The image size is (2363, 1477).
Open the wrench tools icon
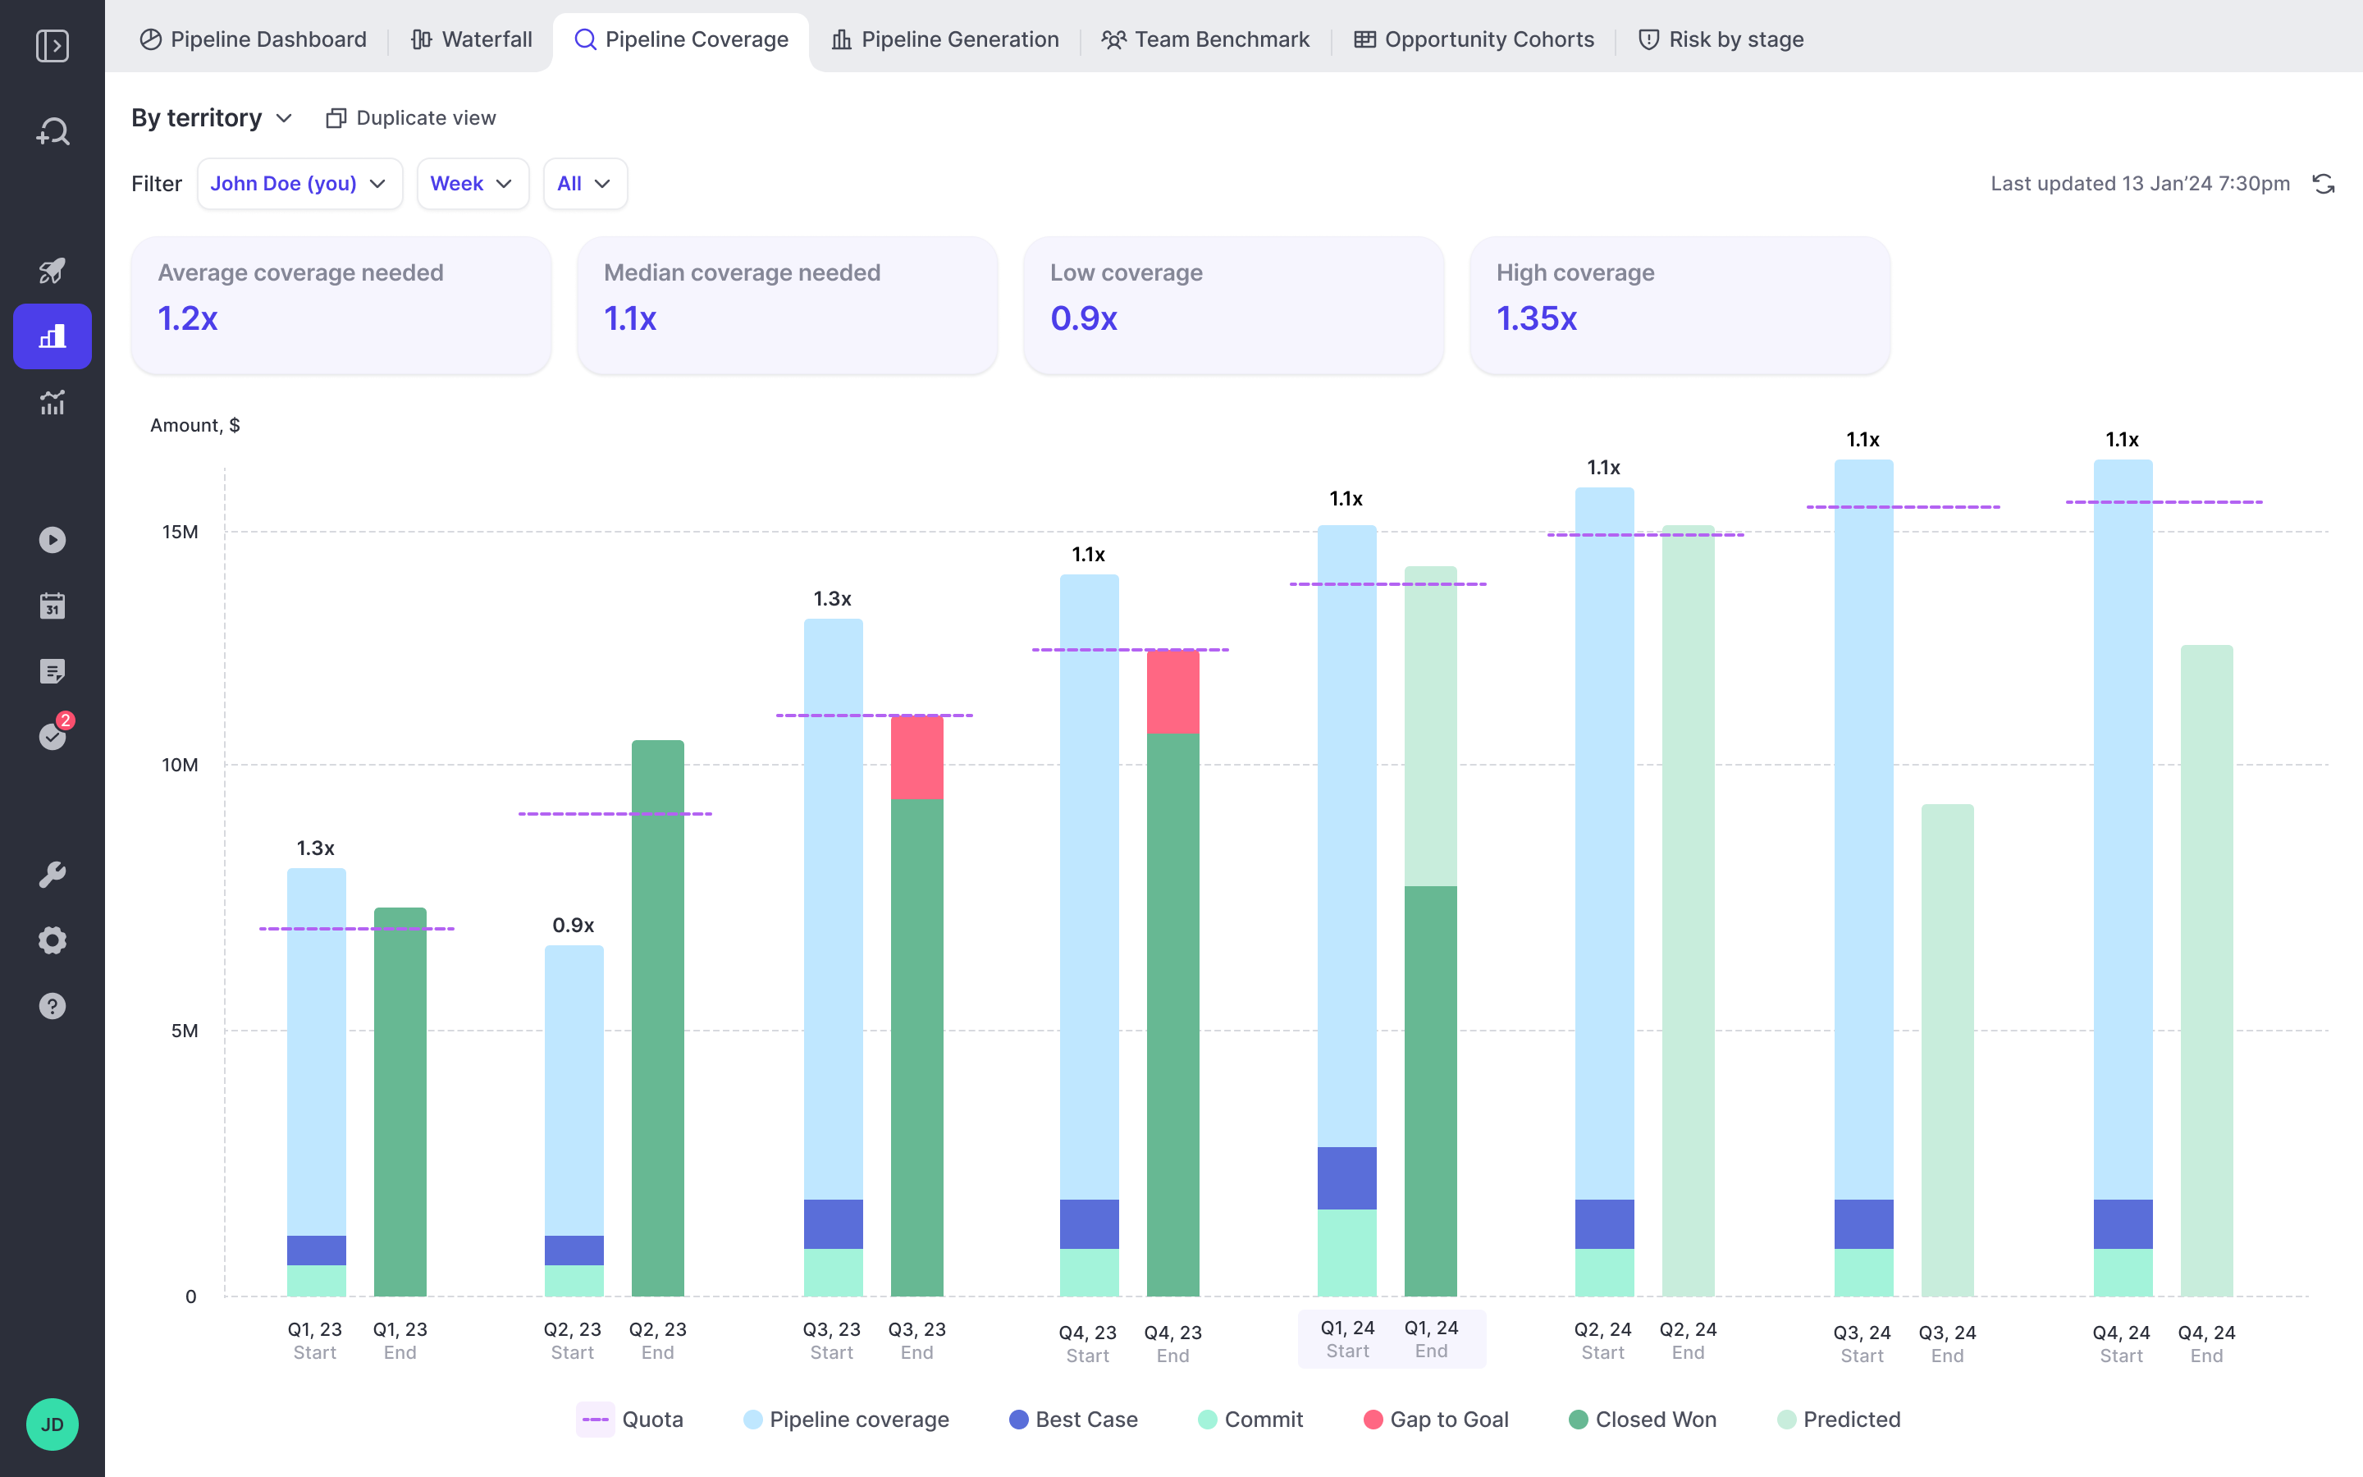point(52,874)
